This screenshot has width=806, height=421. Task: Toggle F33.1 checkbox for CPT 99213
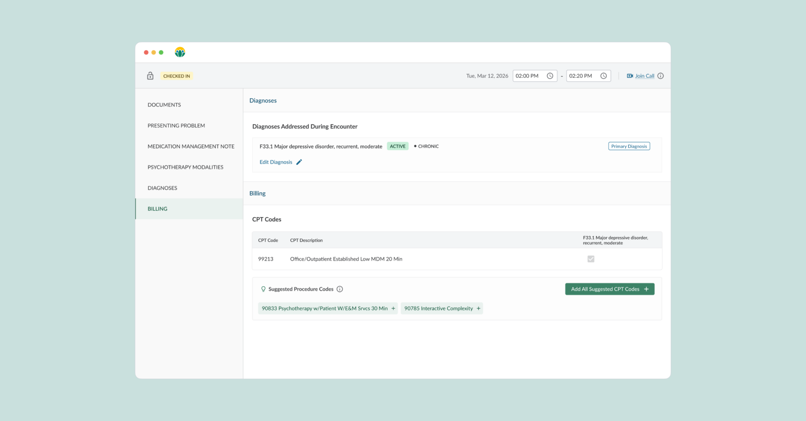tap(591, 259)
